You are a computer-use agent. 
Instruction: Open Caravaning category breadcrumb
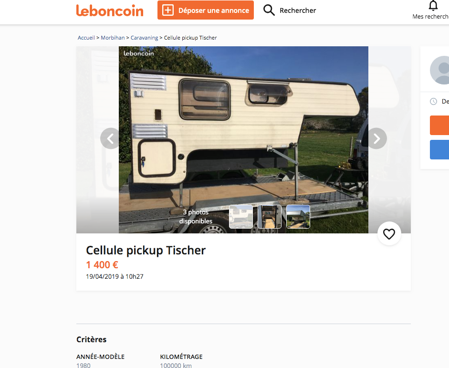pyautogui.click(x=144, y=38)
